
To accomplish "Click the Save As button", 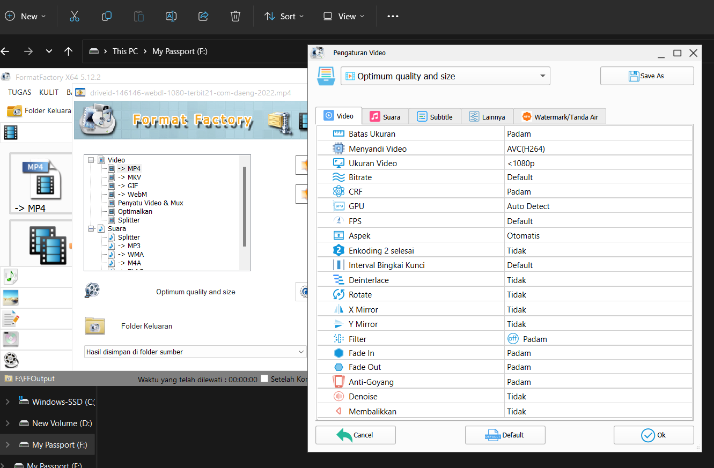I will 647,76.
